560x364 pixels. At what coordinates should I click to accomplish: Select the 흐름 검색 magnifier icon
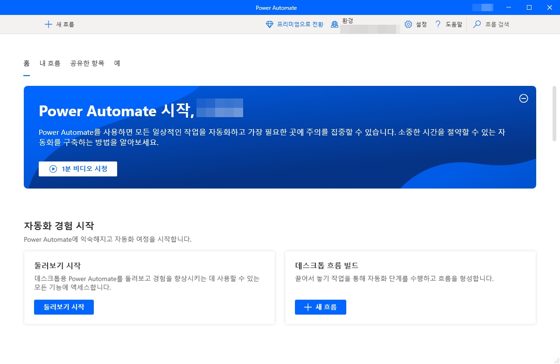pos(476,24)
